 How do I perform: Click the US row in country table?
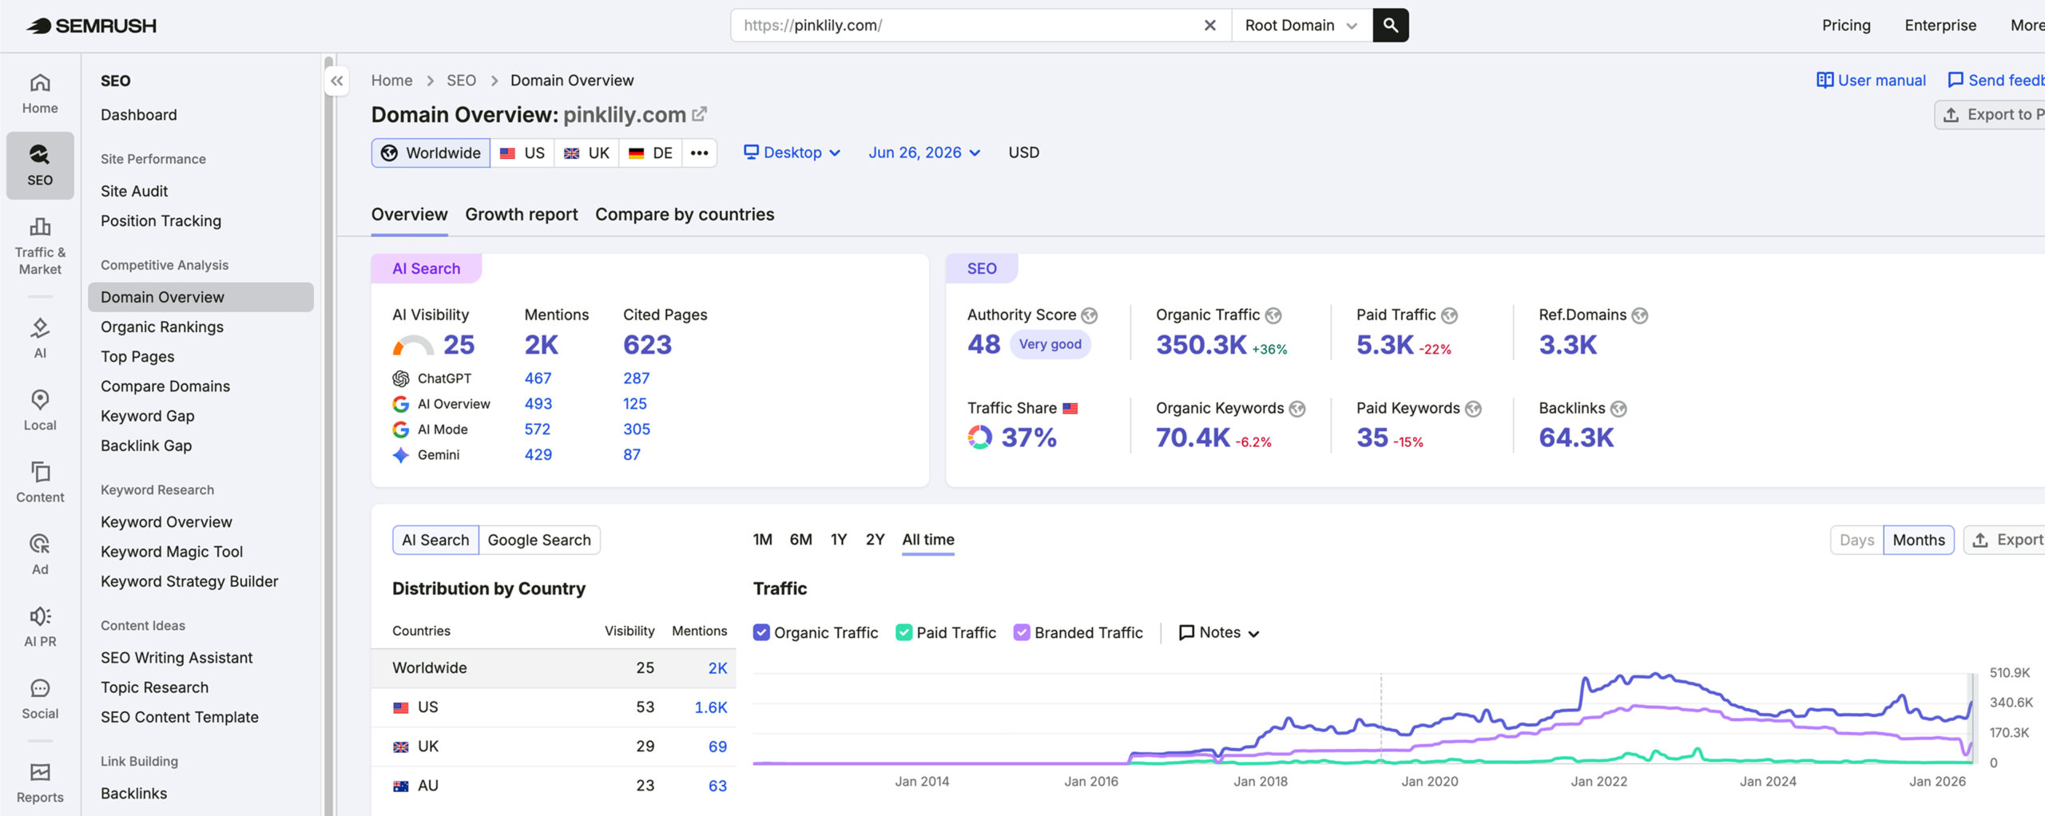click(553, 707)
